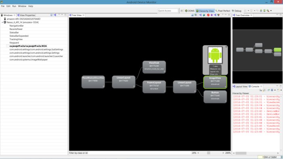Click the capture layers icon in Tree View
Screen dimensions: 283x159
[196, 15]
